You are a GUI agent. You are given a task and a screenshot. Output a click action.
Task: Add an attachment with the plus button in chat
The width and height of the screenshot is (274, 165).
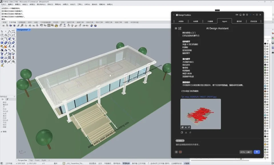176,152
